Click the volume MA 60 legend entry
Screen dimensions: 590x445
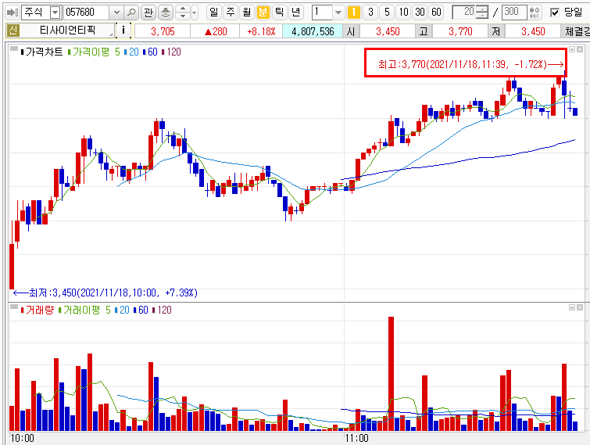tap(143, 310)
